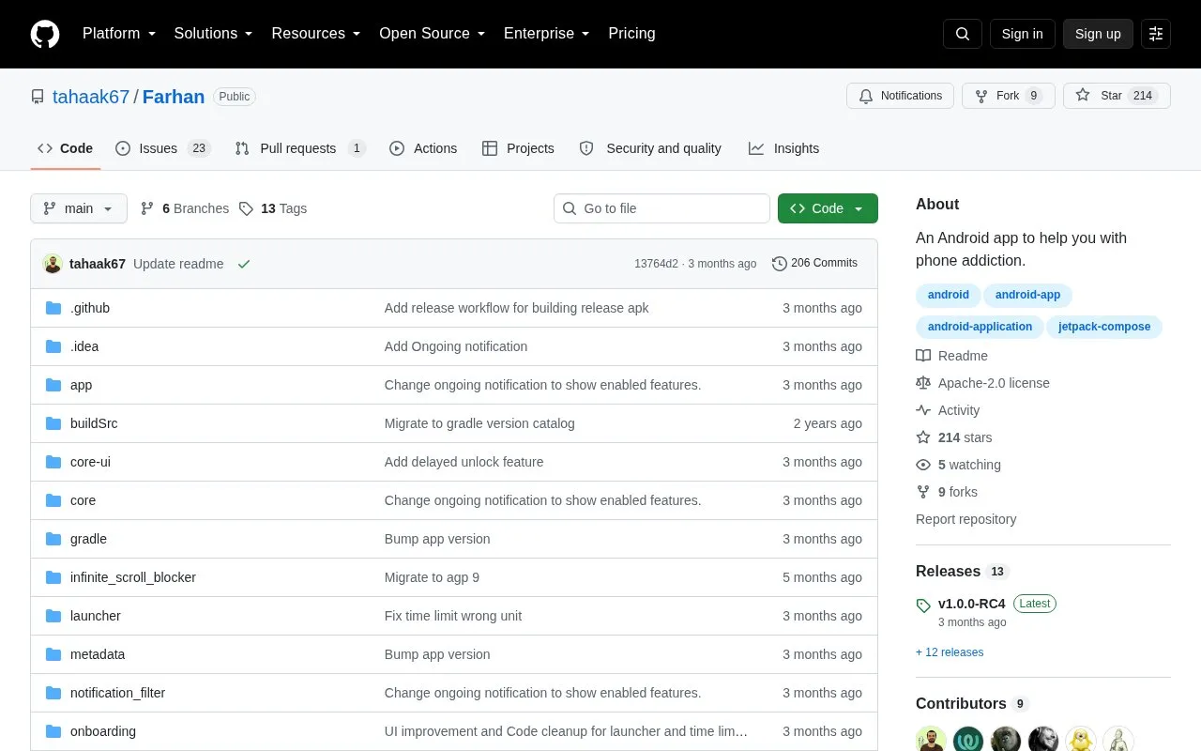Screen dimensions: 1201x751
Task: Switch to the Code tab
Action: [65, 148]
